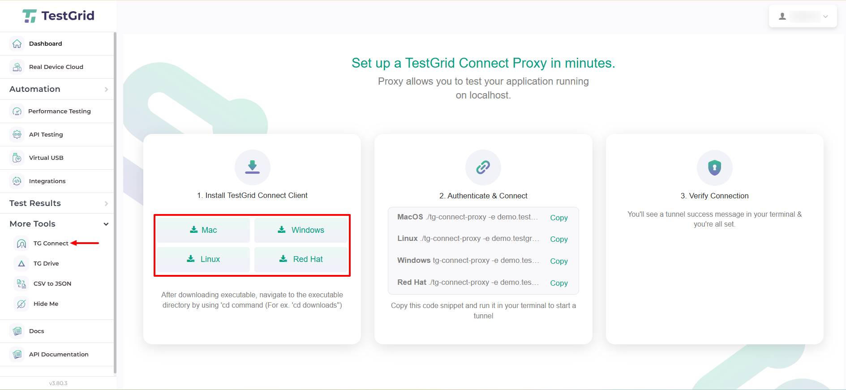Collapse the More Tools section
The height and width of the screenshot is (390, 846).
tap(106, 224)
